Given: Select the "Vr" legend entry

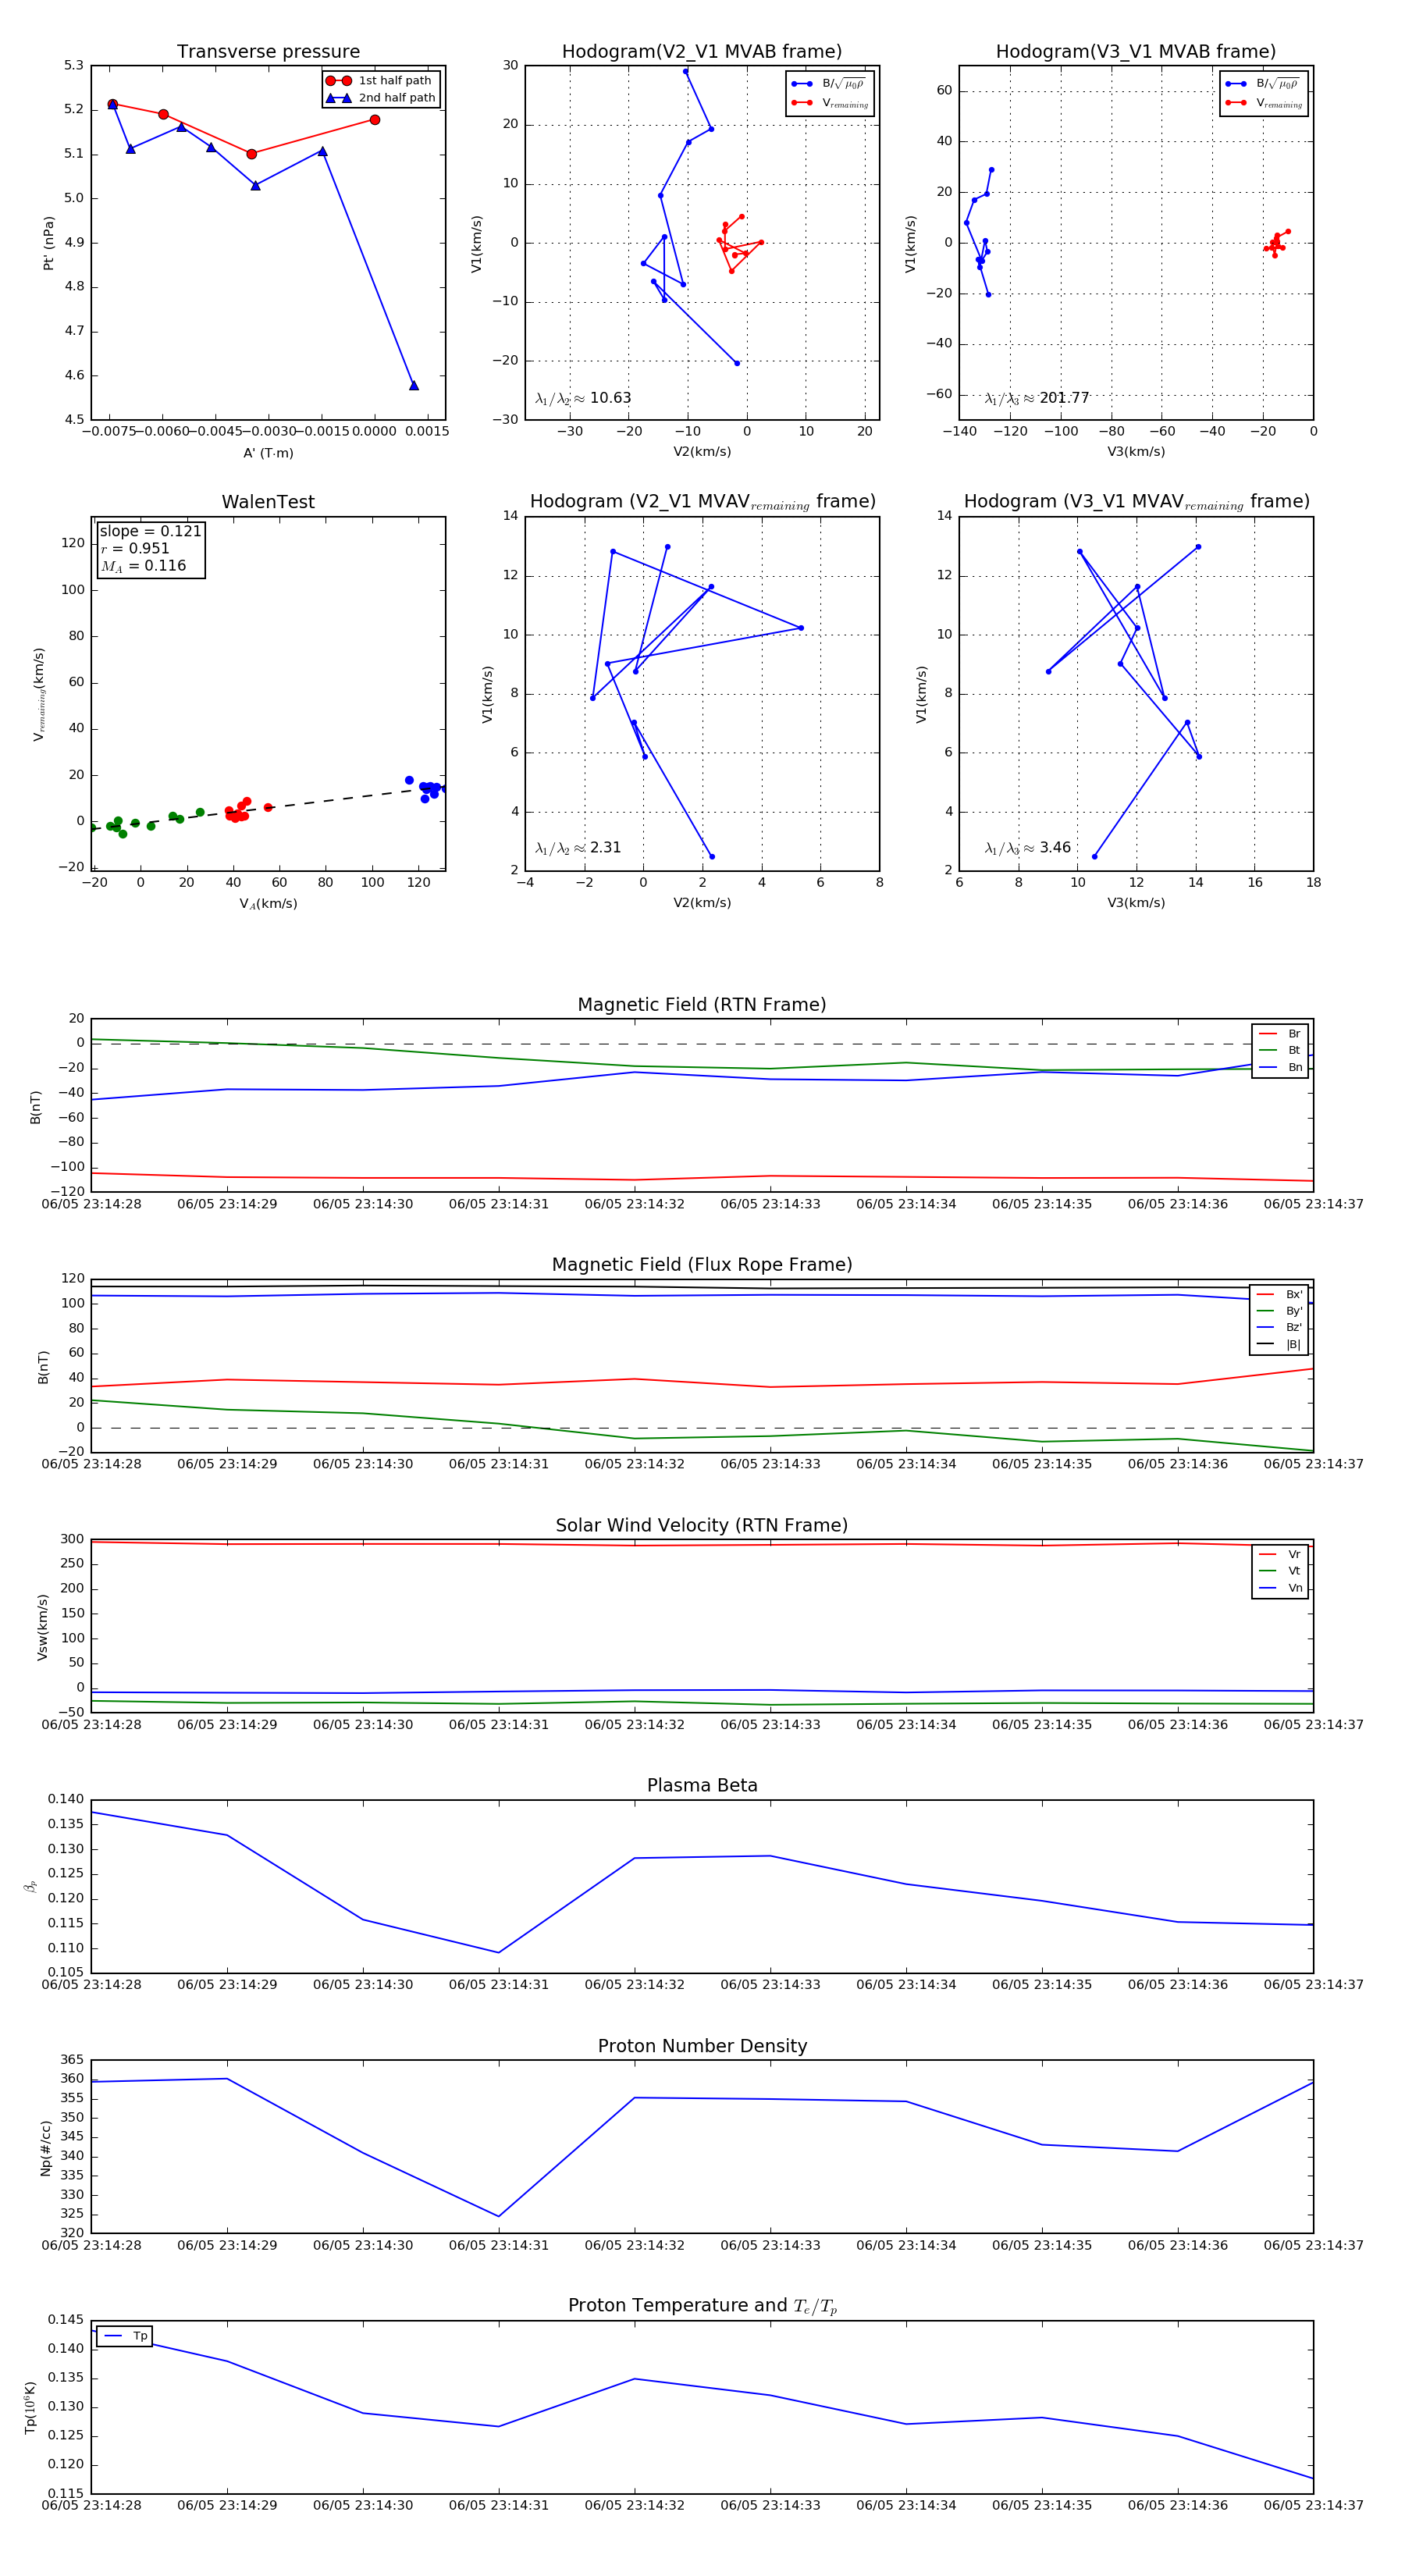Looking at the screenshot, I should click(x=1280, y=1555).
